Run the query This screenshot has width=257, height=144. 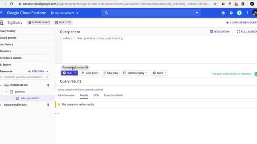pyautogui.click(x=67, y=73)
